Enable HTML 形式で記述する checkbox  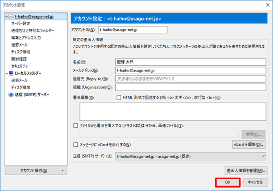click(x=119, y=97)
